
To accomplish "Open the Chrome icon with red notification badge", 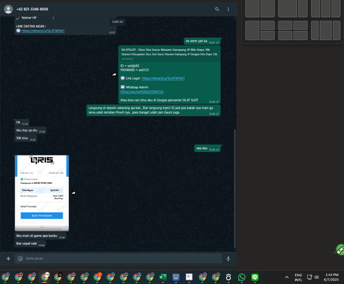I will tap(97, 277).
